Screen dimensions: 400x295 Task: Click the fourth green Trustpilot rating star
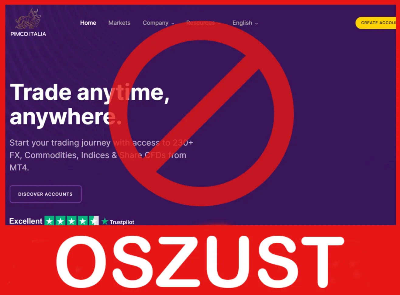pyautogui.click(x=83, y=221)
